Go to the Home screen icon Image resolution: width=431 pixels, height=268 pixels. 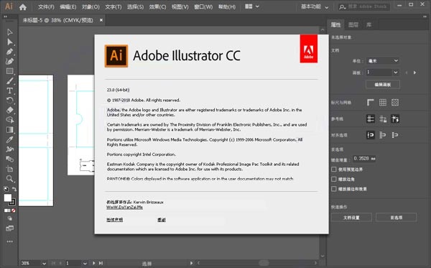click(x=23, y=7)
